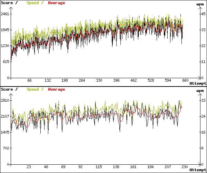Click the 1405 score tick in bottom chart
Screen dimensions: 207x173
(x=5, y=132)
